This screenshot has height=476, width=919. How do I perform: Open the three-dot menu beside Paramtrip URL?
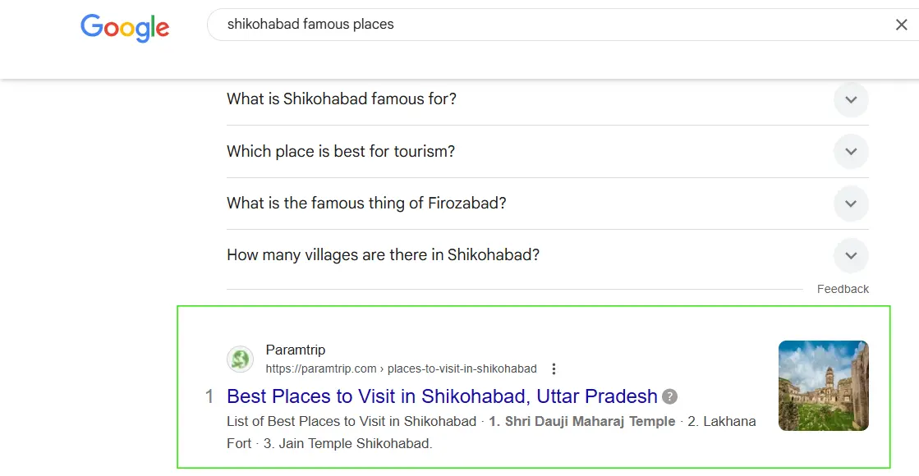click(554, 368)
